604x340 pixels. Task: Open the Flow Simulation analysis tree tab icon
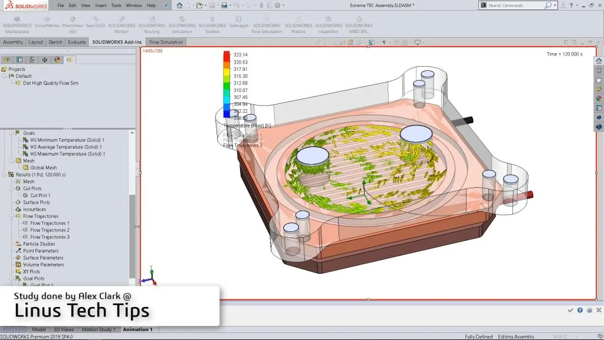pos(70,60)
